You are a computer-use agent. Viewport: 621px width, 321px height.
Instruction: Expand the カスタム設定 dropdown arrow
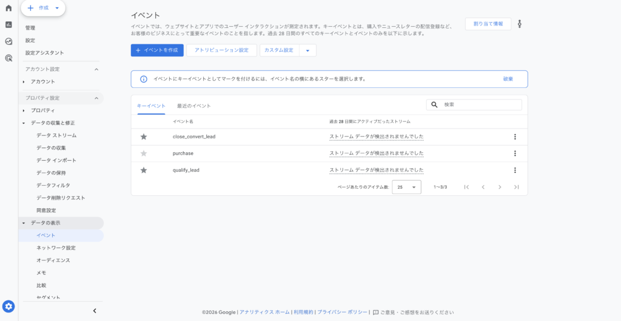[307, 50]
